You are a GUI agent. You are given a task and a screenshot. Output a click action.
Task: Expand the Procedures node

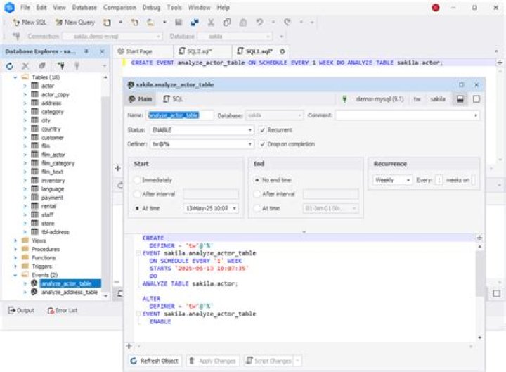point(15,249)
